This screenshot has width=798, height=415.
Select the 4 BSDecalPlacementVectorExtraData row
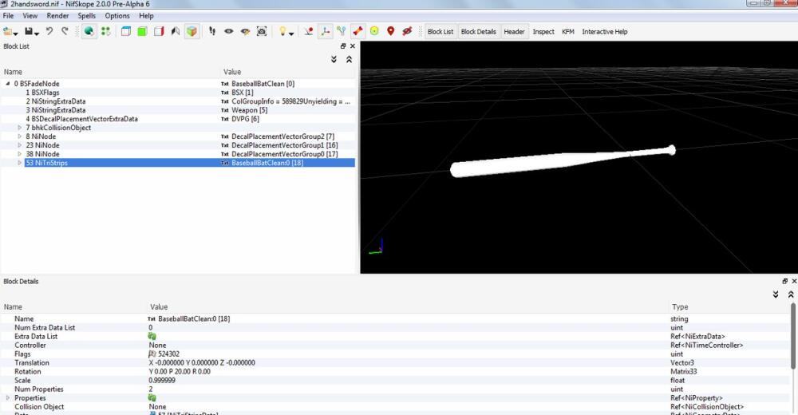tap(178, 119)
